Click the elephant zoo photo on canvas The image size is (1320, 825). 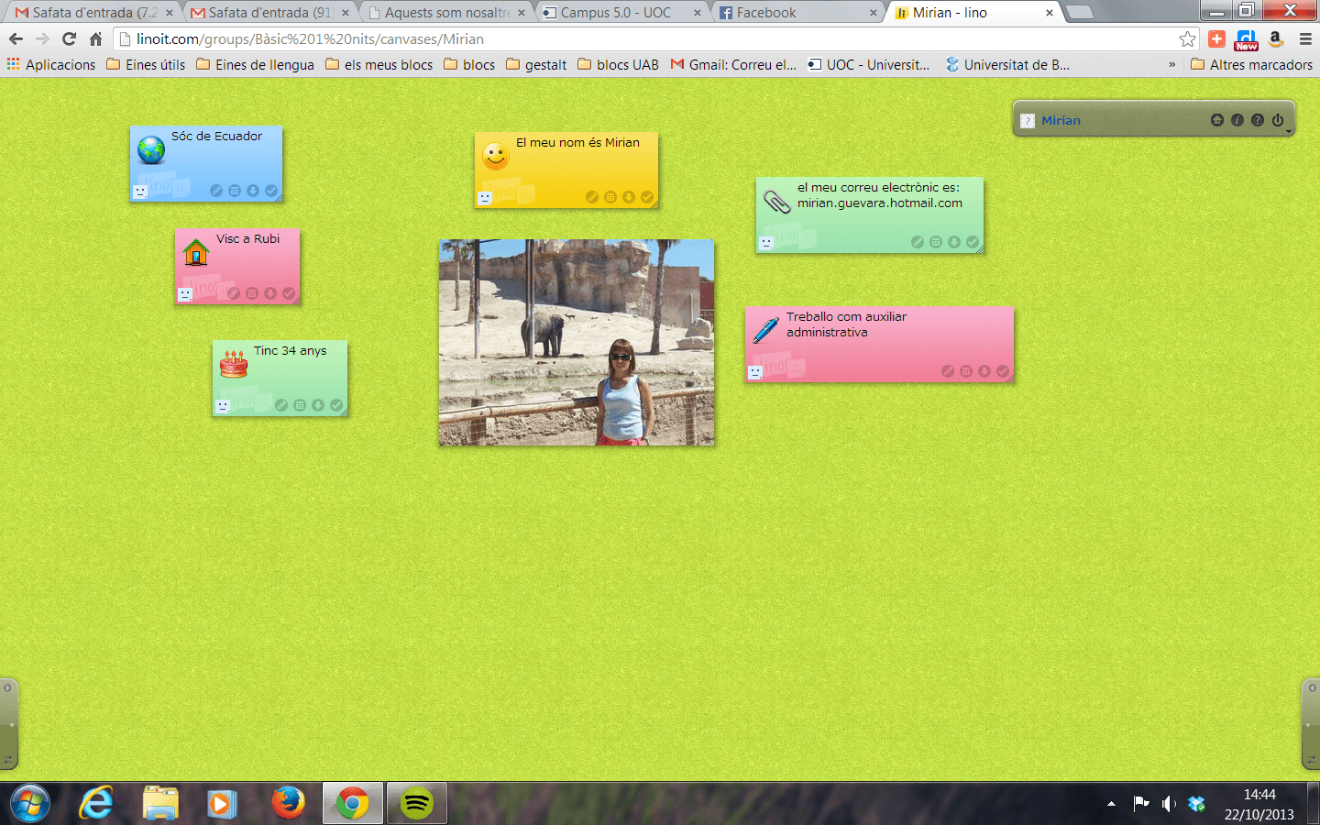[577, 343]
